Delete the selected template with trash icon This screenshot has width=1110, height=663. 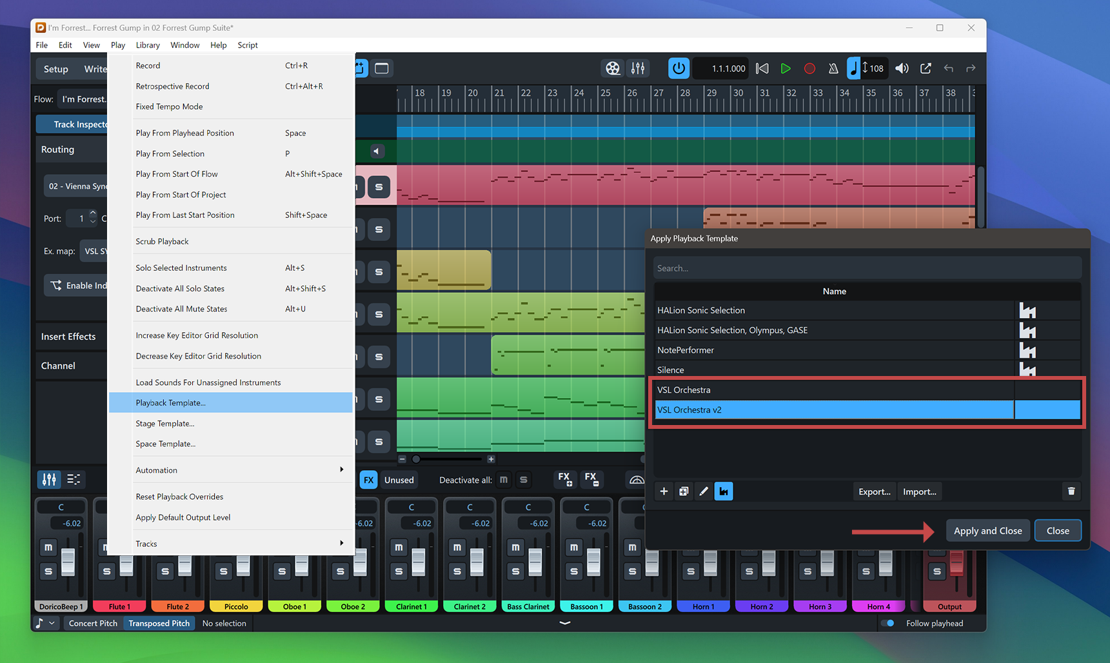coord(1071,491)
